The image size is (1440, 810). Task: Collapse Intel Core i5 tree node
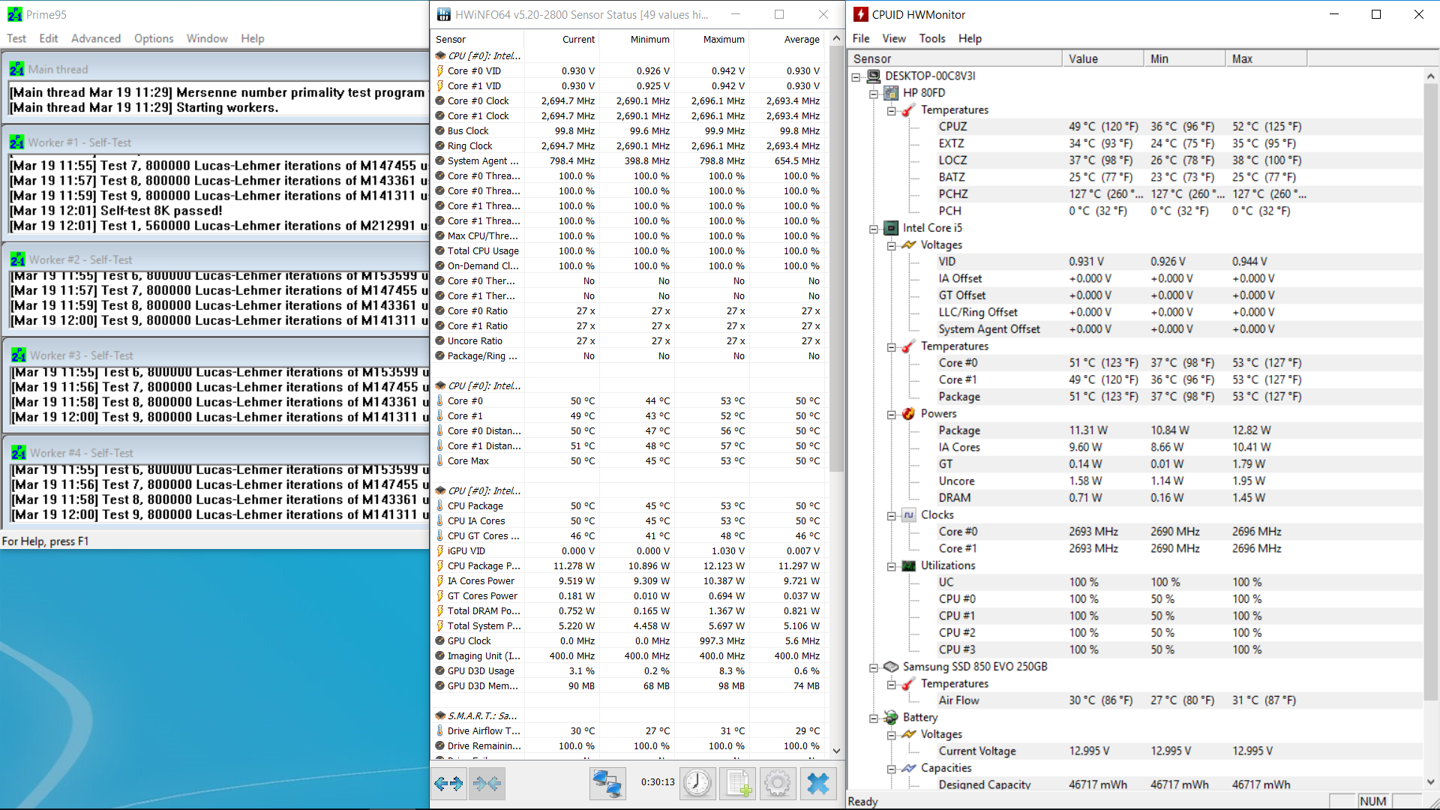pos(874,229)
